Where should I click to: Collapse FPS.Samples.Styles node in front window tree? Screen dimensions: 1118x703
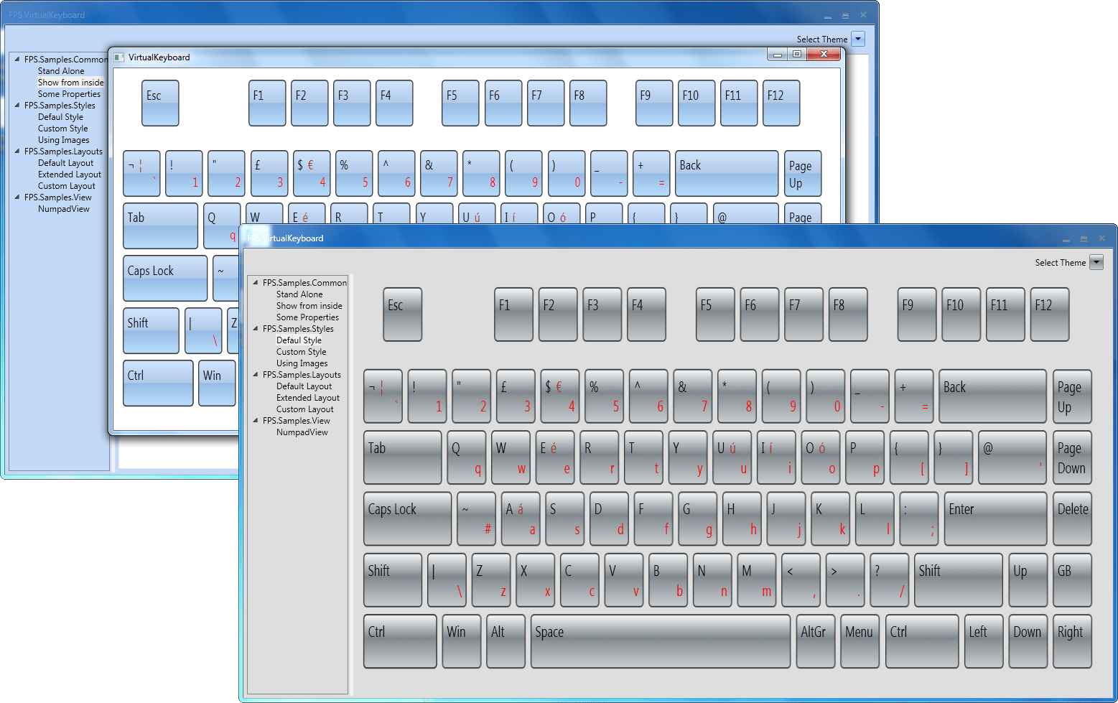pyautogui.click(x=256, y=328)
